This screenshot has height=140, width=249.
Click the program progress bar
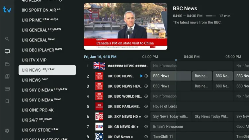click(x=211, y=16)
